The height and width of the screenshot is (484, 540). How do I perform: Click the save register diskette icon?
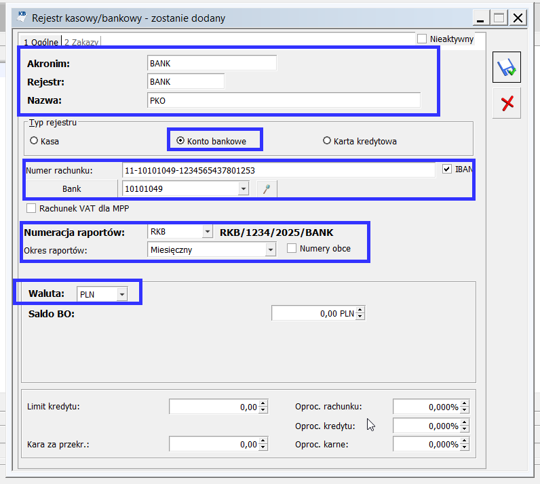pos(506,68)
